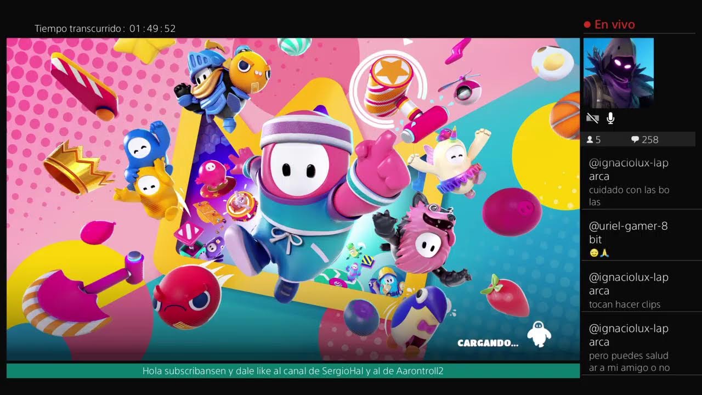Click the username above "tocan hacer clips"

(629, 284)
